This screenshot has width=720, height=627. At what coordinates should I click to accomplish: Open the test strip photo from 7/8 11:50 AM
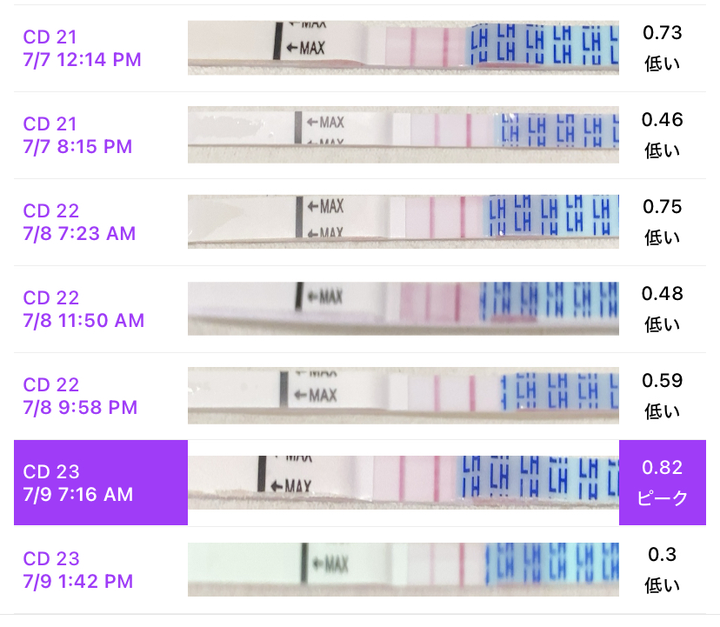tap(403, 309)
